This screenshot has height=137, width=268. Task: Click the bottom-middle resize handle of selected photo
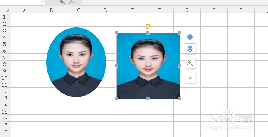click(148, 99)
